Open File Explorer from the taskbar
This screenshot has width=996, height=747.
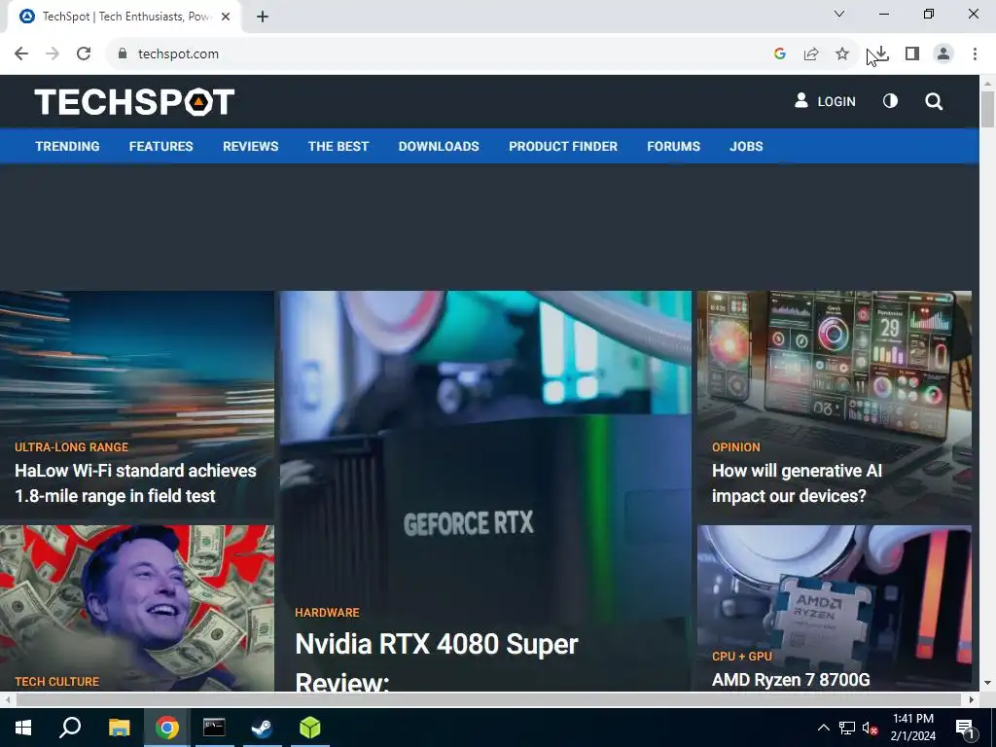coord(119,728)
